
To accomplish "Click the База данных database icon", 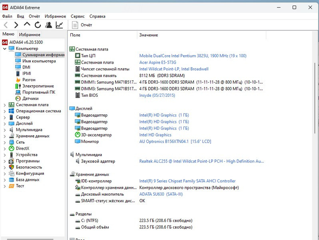I will coord(11,180).
